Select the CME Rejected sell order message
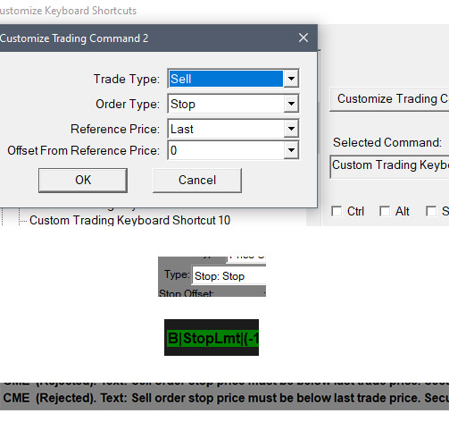449x447 pixels. tap(224, 398)
